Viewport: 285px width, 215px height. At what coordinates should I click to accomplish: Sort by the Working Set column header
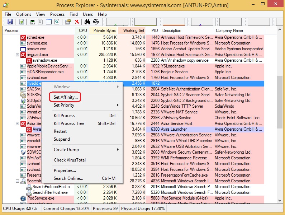(132, 31)
